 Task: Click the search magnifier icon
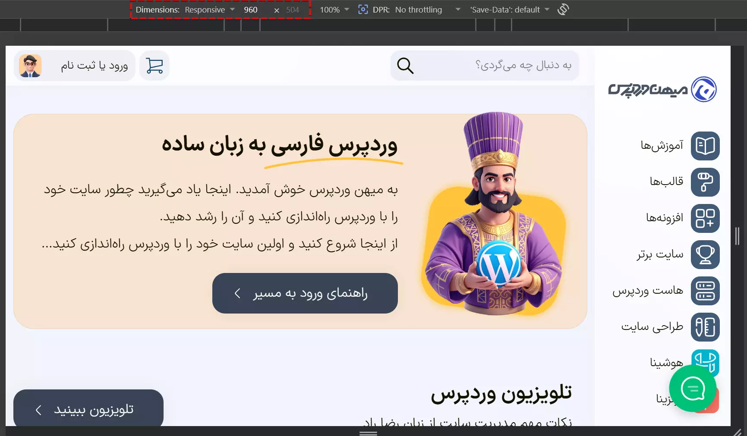[405, 66]
